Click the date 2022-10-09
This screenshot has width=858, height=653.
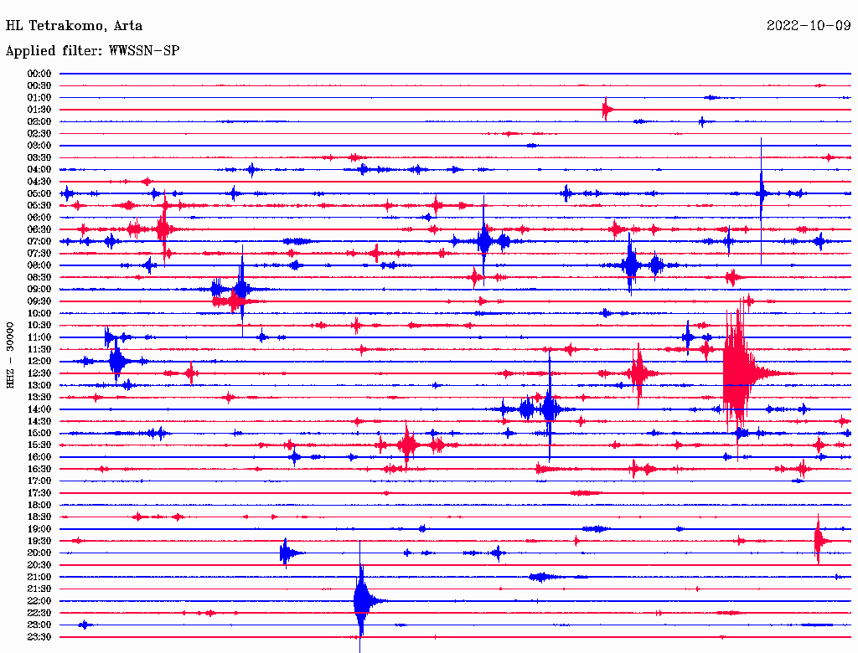809,26
